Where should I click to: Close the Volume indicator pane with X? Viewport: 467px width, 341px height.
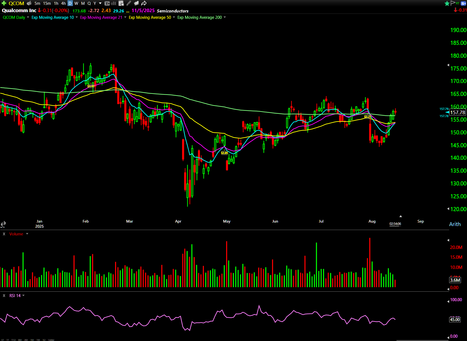click(x=4, y=234)
